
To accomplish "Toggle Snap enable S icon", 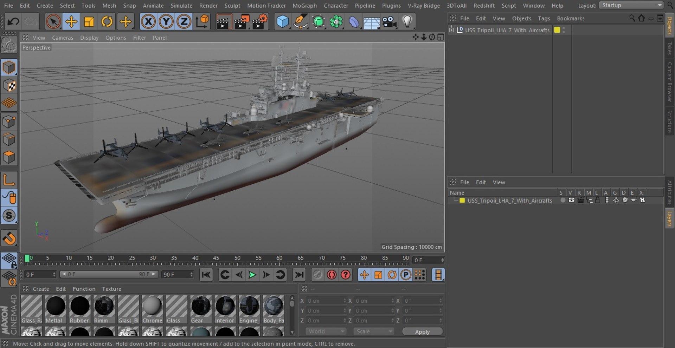I will click(x=9, y=215).
